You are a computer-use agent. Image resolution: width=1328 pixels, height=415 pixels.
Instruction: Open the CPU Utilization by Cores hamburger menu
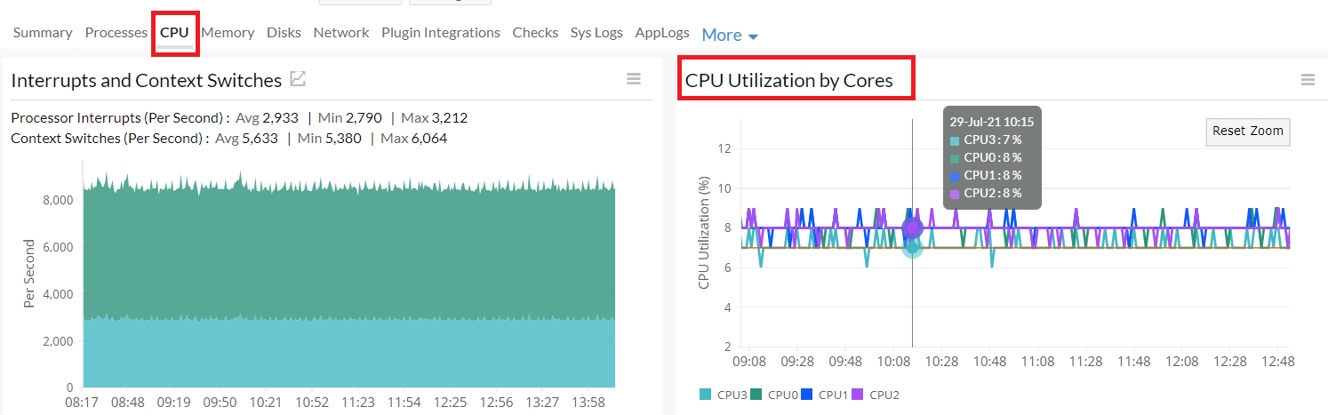tap(1308, 79)
